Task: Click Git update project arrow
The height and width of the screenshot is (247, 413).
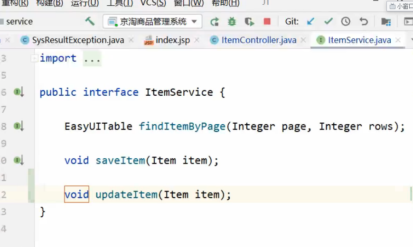Action: pyautogui.click(x=311, y=21)
